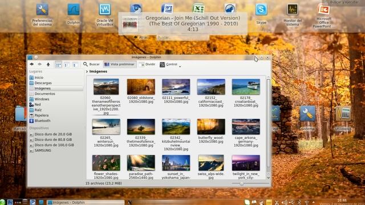Select sunset_in_yokohama_japan image thumbnail

176,163
